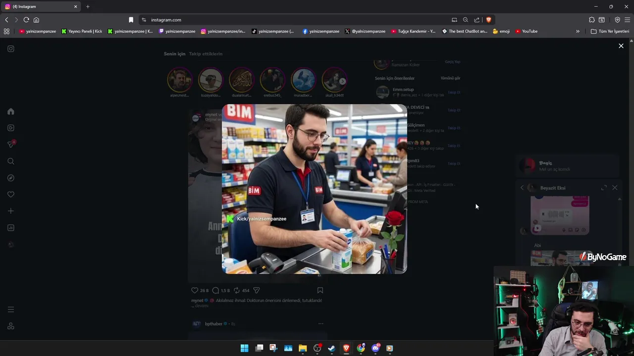Expand Beyazit Eksi chat window
This screenshot has height=356, width=634.
pos(604,188)
